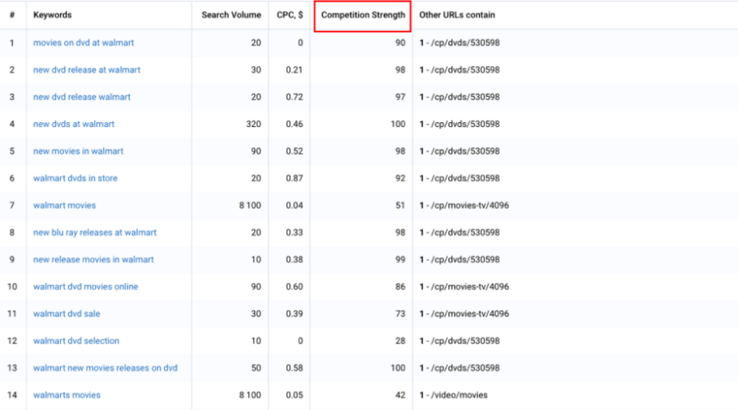Select competition strength 86 cell
738x410 pixels.
pos(400,287)
